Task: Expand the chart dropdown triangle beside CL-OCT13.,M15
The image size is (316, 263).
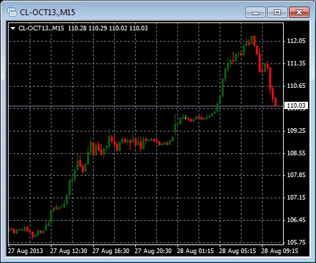Action: click(x=13, y=28)
